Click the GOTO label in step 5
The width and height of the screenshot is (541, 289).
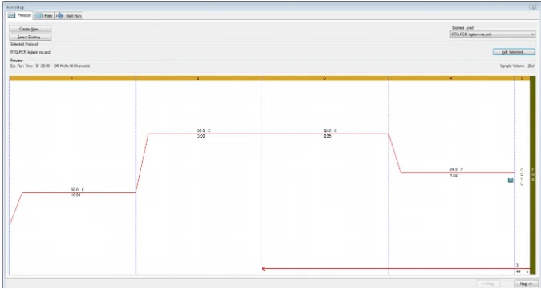(522, 177)
